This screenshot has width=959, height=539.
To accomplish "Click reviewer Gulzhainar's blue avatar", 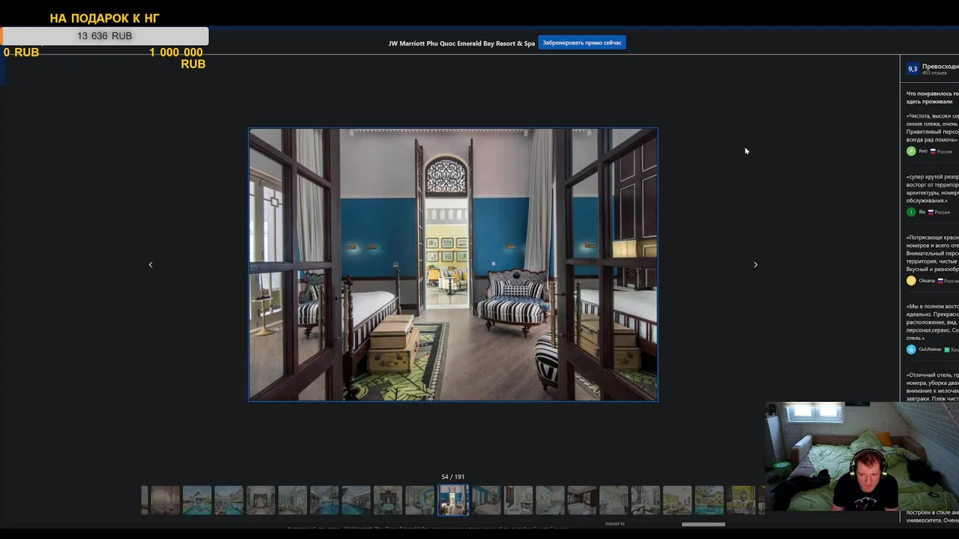I will (911, 350).
